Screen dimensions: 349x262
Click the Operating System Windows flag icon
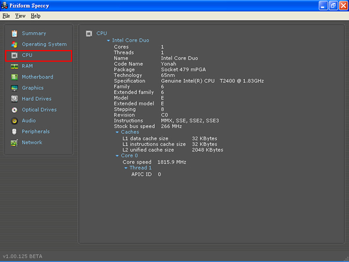click(15, 44)
